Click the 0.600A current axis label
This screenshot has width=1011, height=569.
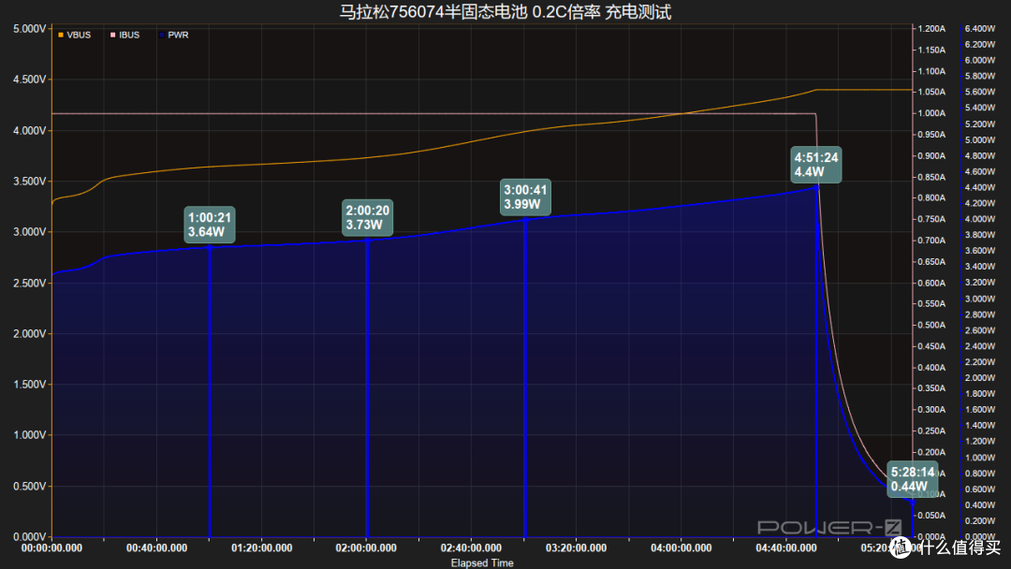(931, 283)
